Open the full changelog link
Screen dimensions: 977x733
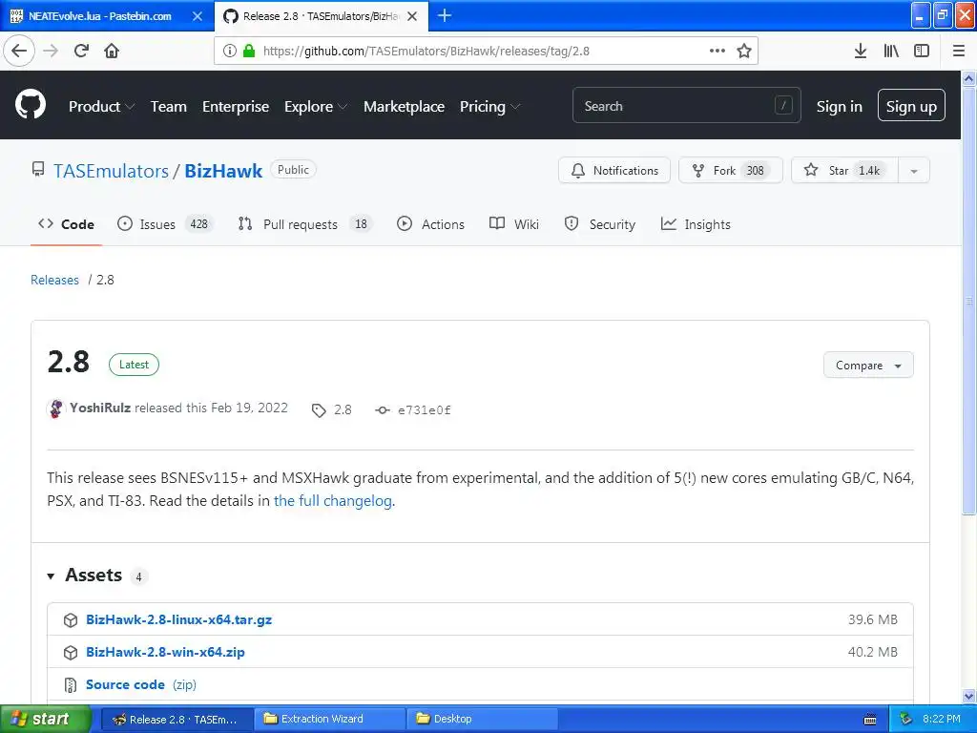point(333,501)
